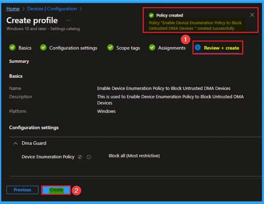
Task: Click the info icon next to Device Enumeration Policy
Action: click(x=89, y=157)
